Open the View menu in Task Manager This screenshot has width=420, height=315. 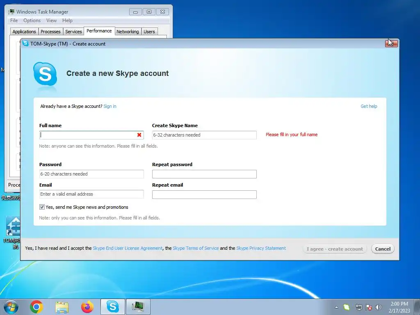(51, 21)
